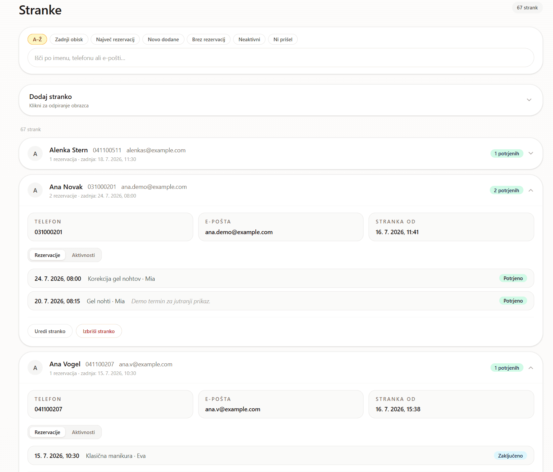Click Ana Vogel's 1 potrjenih badge
This screenshot has width=553, height=472.
pyautogui.click(x=507, y=368)
